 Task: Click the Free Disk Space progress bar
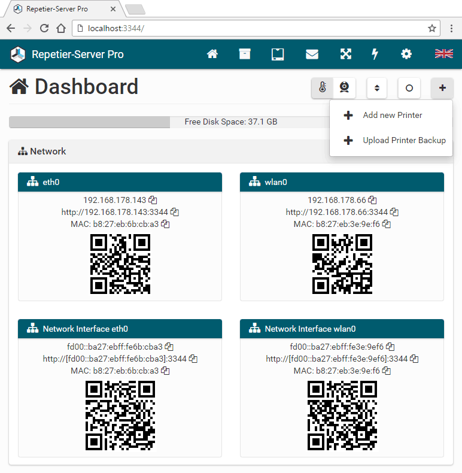(168, 122)
